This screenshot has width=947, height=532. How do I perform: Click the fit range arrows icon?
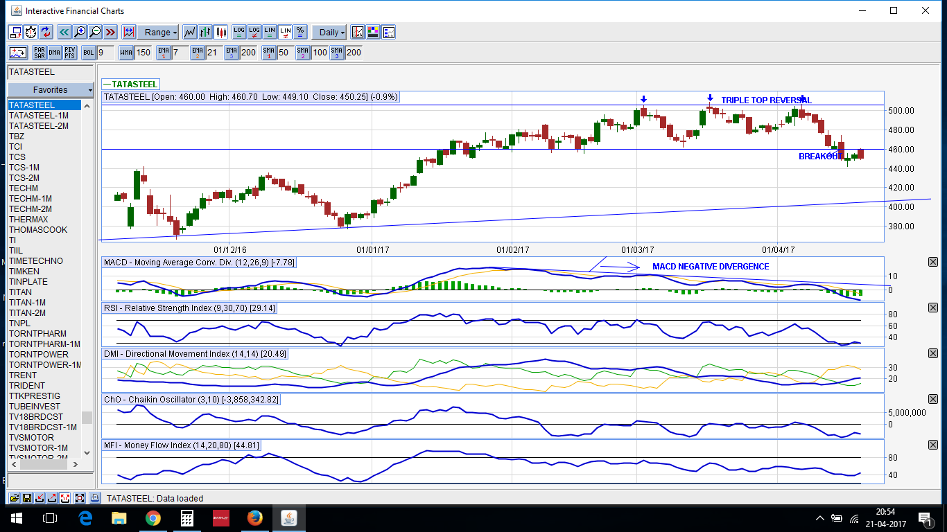point(129,33)
